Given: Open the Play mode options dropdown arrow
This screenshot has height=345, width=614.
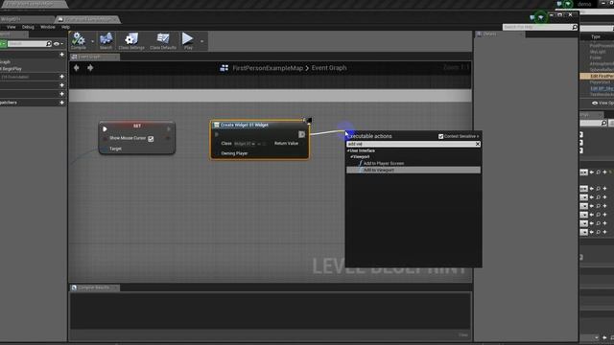Looking at the screenshot, I should (x=201, y=41).
